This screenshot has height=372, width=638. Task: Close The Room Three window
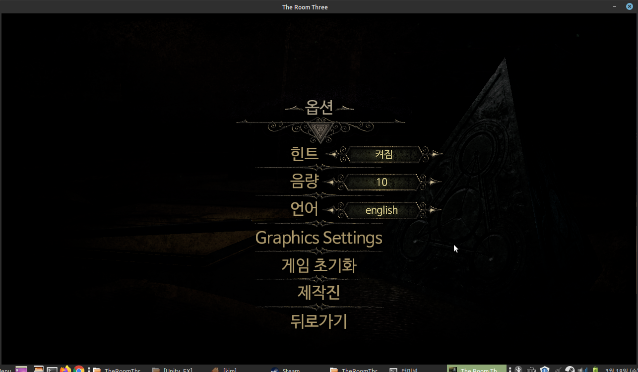pos(630,6)
